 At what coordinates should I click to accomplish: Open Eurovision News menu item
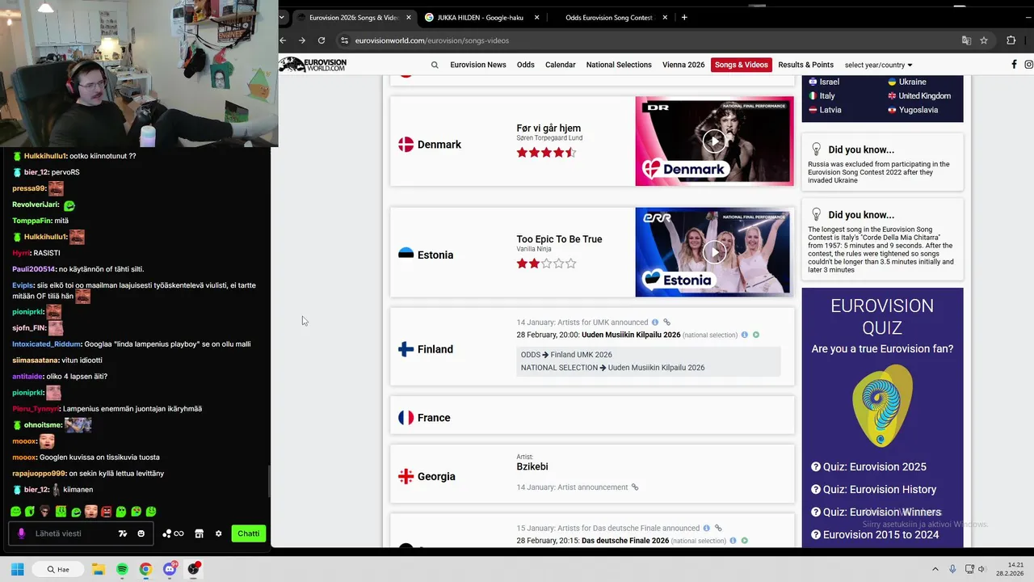coord(478,65)
